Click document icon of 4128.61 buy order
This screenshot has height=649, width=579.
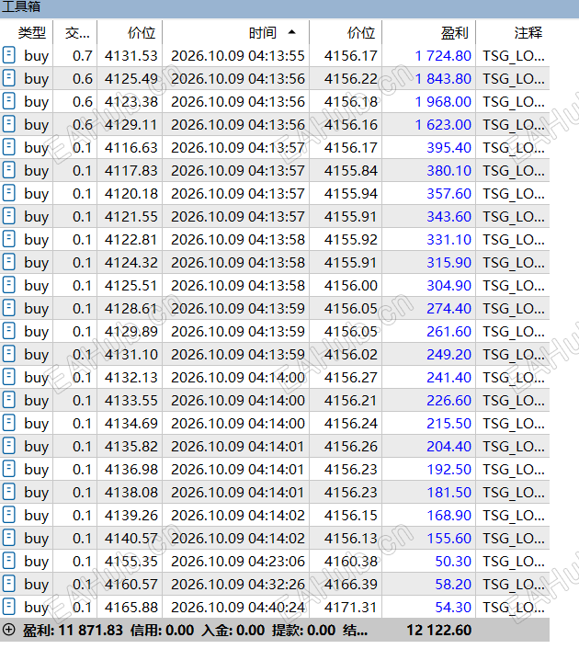(x=8, y=308)
